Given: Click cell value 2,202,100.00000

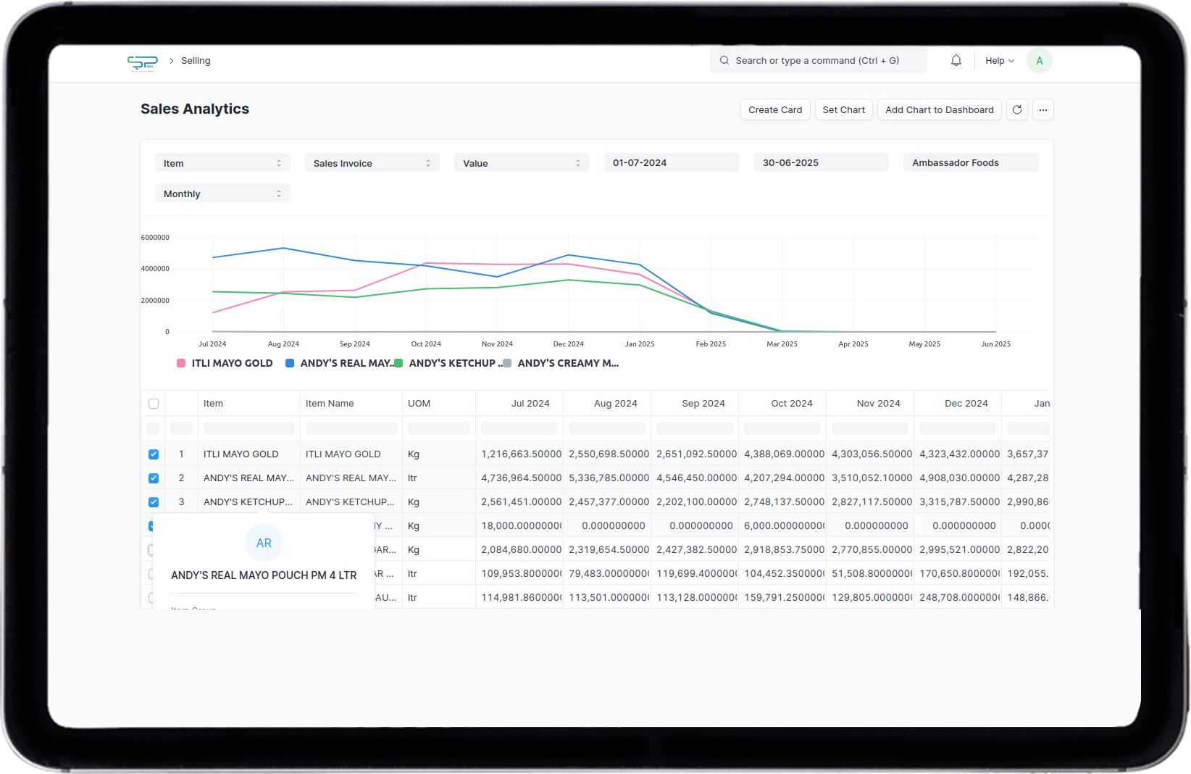Looking at the screenshot, I should (696, 502).
